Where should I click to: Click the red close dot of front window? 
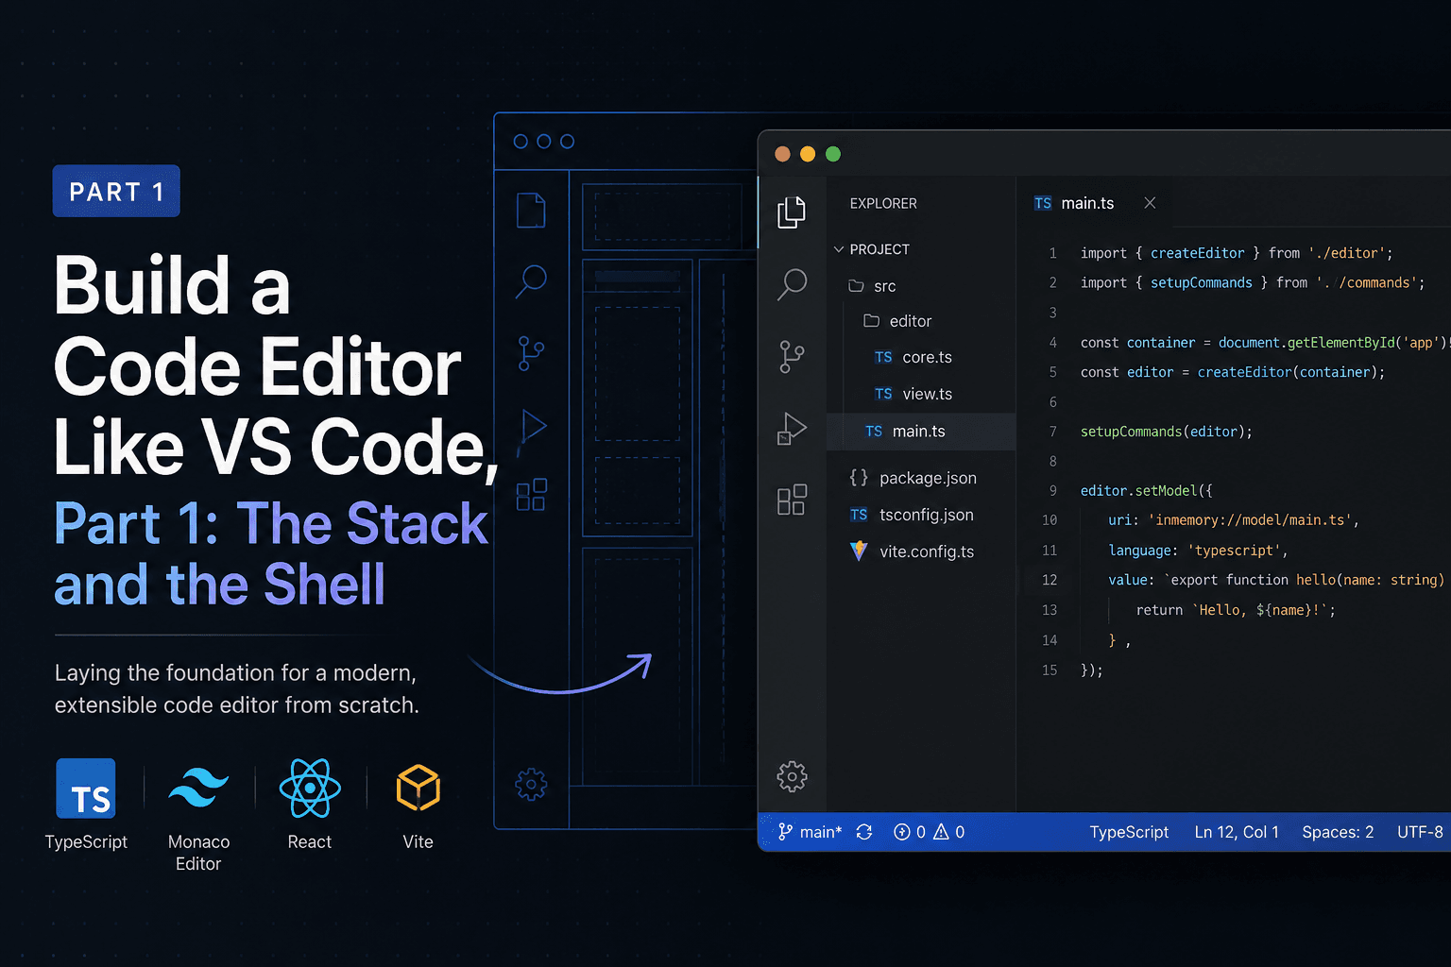[x=782, y=154]
